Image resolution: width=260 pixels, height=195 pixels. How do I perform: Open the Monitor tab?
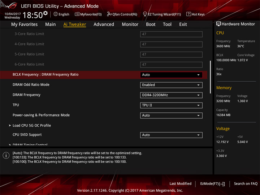(130, 25)
